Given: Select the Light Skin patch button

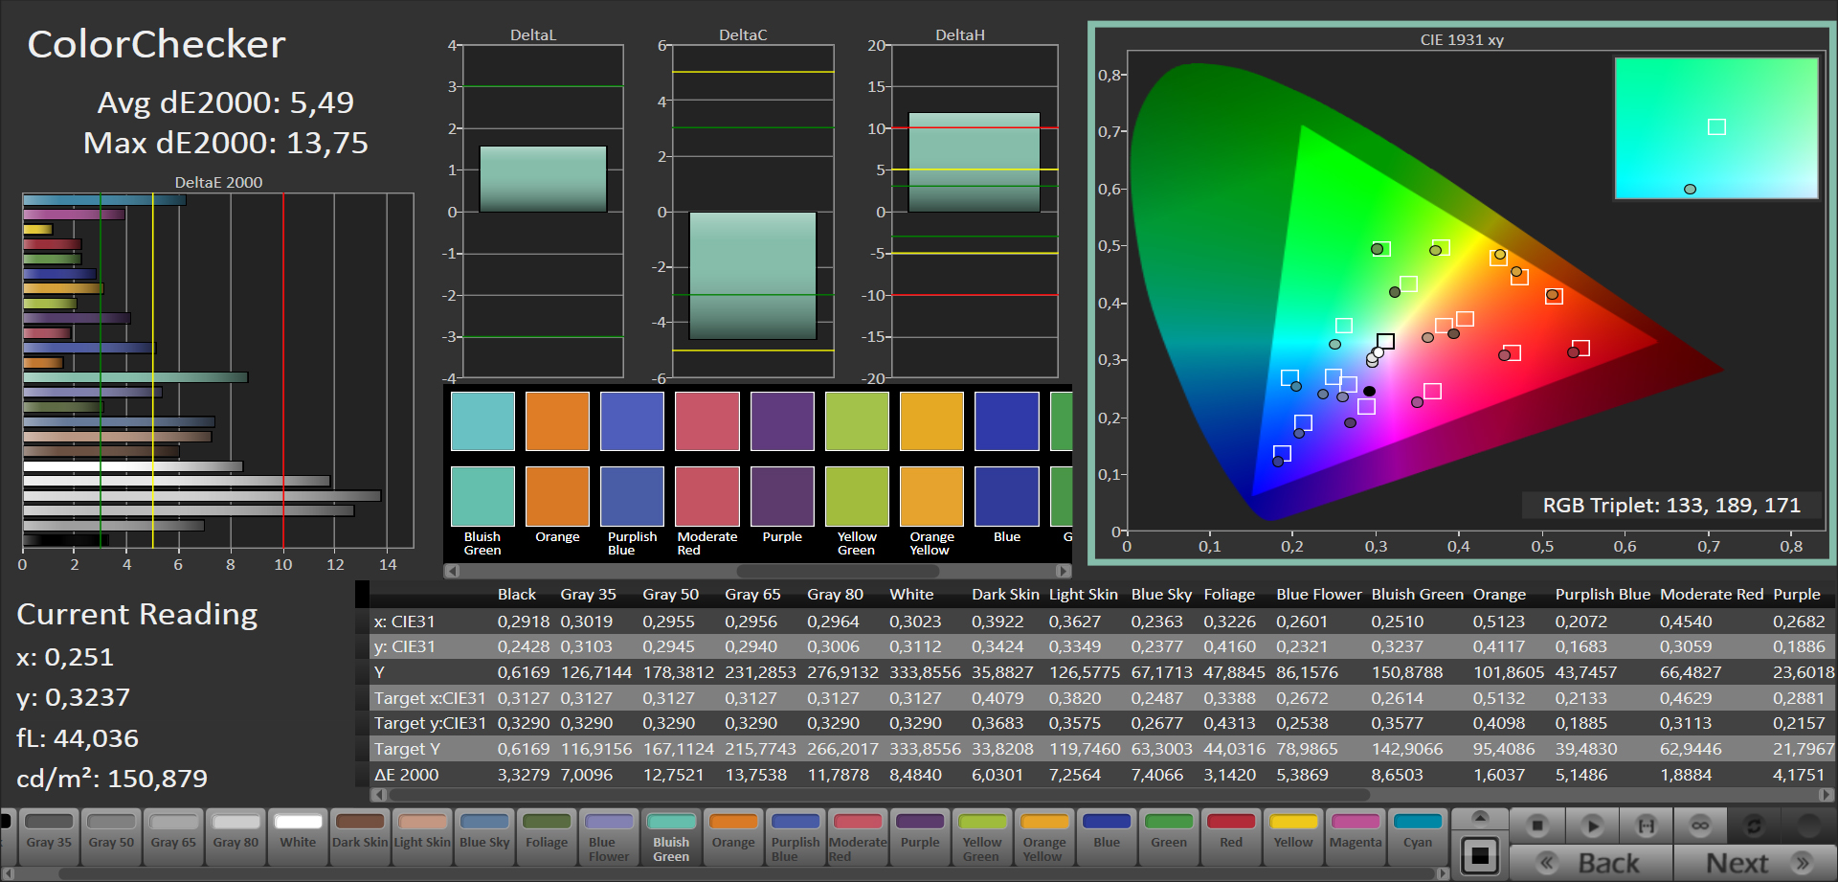Looking at the screenshot, I should tap(422, 837).
